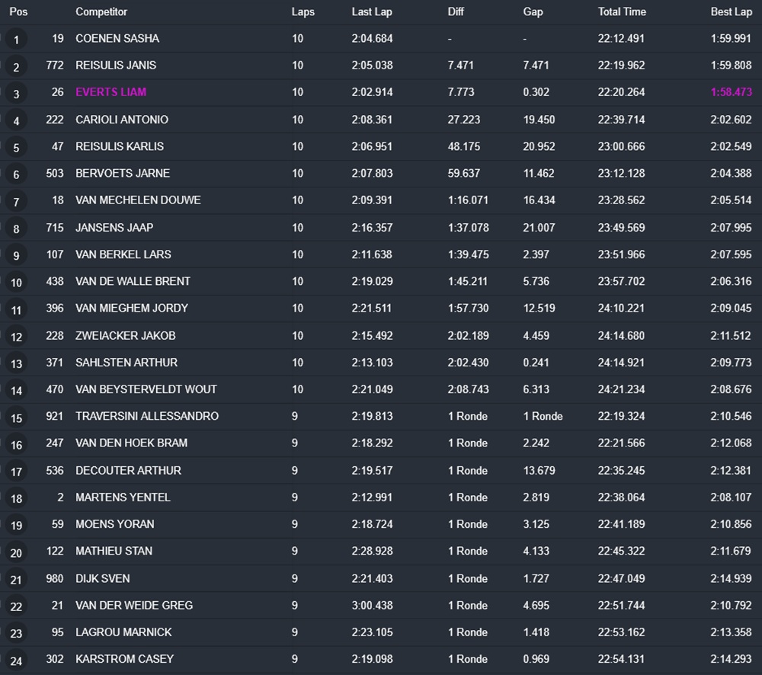This screenshot has width=762, height=675.
Task: Select highlighted competitor EVERTS LIAM
Action: tap(110, 92)
